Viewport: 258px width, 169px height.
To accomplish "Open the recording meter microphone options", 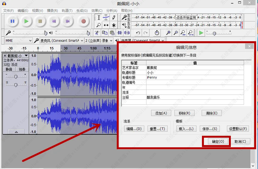I will coord(124,17).
